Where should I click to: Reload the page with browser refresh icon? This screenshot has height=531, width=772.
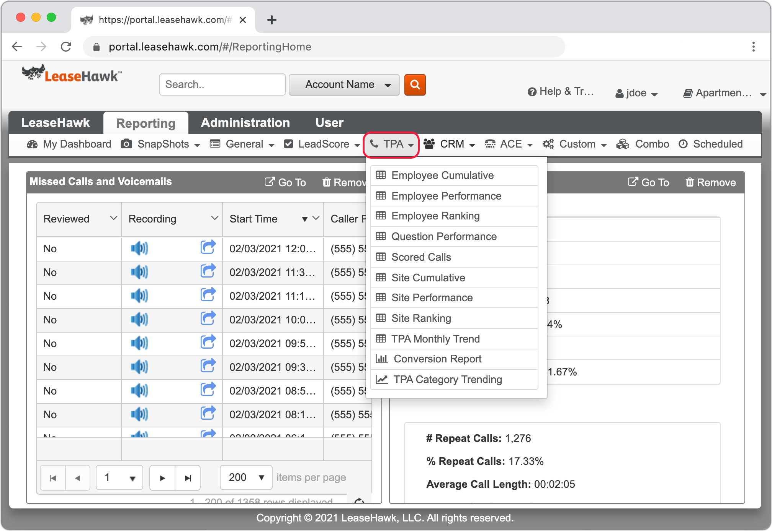point(66,47)
